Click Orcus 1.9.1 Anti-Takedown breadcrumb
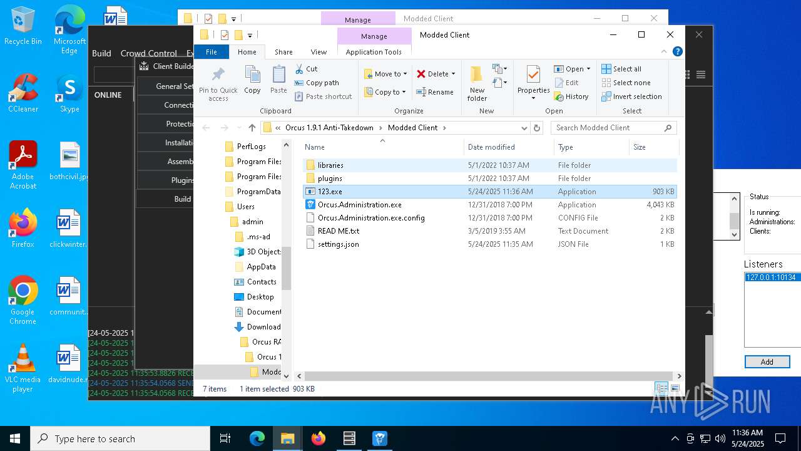Screen dimensions: 801x451 click(x=329, y=128)
